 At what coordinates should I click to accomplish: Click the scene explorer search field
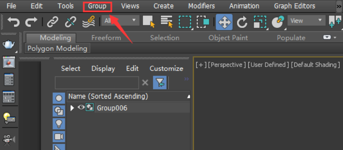(x=97, y=83)
